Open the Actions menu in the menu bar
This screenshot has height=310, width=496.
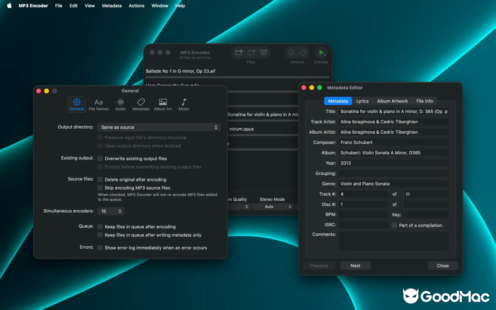(136, 6)
